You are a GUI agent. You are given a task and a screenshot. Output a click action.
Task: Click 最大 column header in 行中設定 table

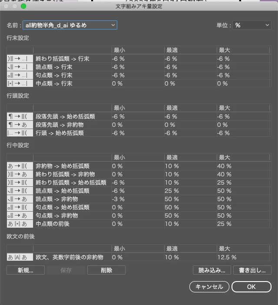224,157
